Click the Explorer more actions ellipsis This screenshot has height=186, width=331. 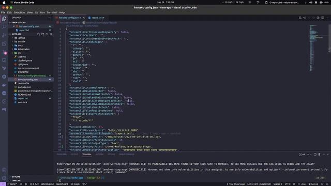50,18
